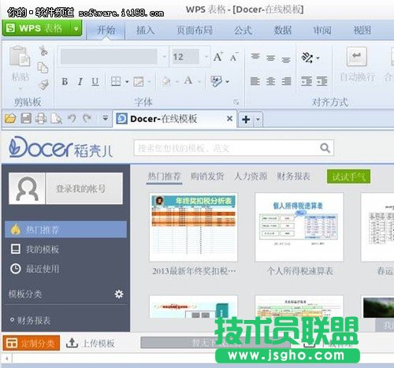Open the Borders dropdown arrow

(x=127, y=82)
